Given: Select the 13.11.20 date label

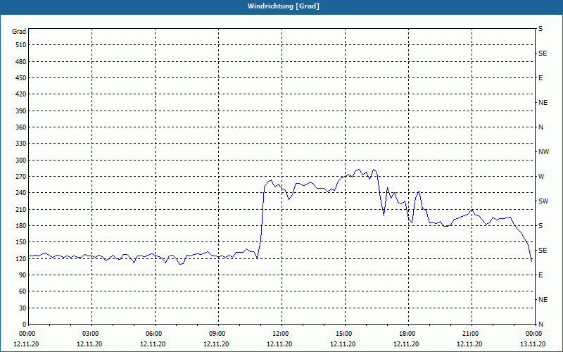Looking at the screenshot, I should pyautogui.click(x=533, y=344).
